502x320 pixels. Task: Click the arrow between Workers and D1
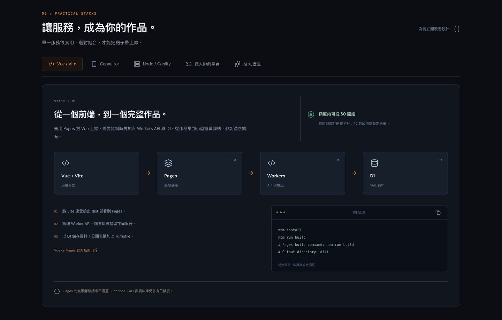(354, 173)
